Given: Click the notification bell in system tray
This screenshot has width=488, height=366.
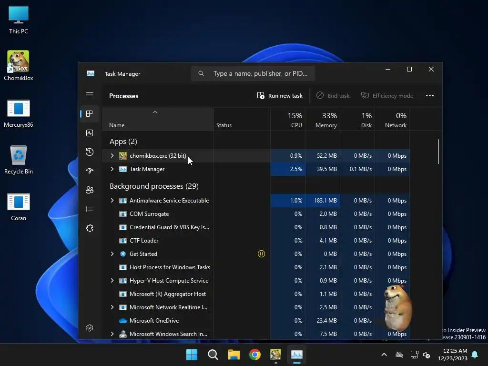Looking at the screenshot, I should [475, 355].
